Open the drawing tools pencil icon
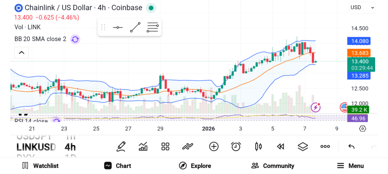Screen dimensions: 388x174 [x=121, y=146]
